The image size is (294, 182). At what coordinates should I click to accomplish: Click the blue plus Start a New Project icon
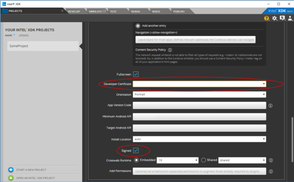[11, 170]
